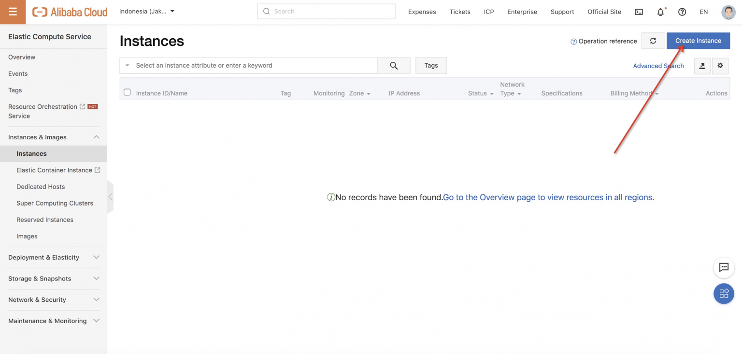Screen dimensions: 742x354
Task: Refresh the instances list
Action: click(x=653, y=41)
